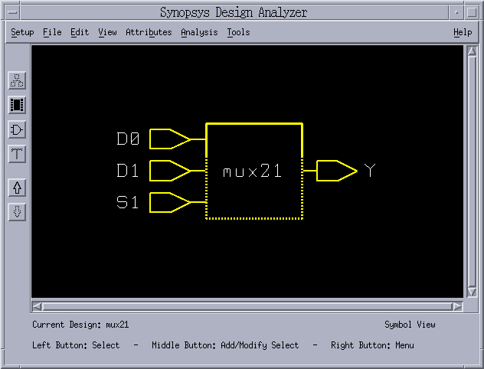Open the Edit menu
This screenshot has width=484, height=369.
click(x=80, y=32)
